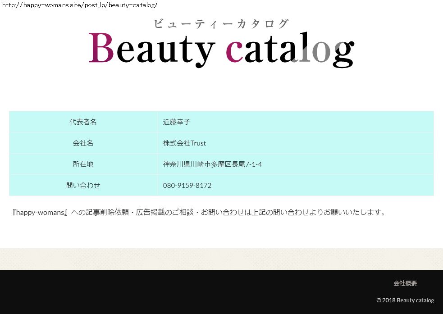Viewport: 443px width, 314px height.
Task: Open the 会社概要 footer link
Action: [405, 283]
